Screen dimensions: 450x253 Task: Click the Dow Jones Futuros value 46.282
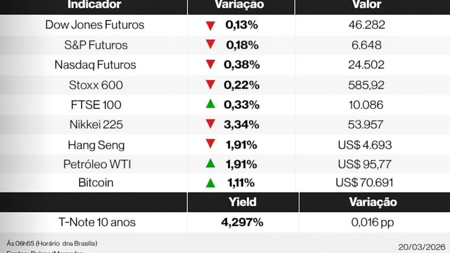click(x=366, y=25)
